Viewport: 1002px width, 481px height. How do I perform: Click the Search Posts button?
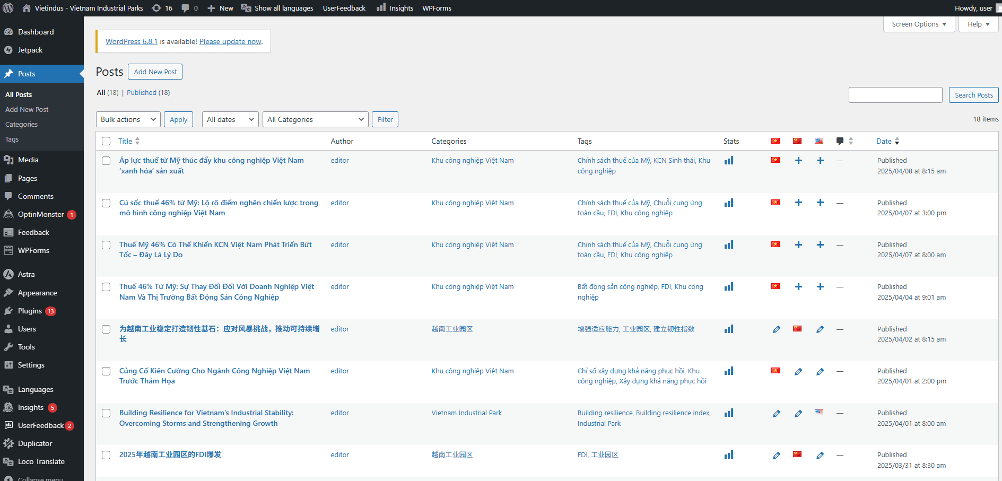(x=974, y=95)
